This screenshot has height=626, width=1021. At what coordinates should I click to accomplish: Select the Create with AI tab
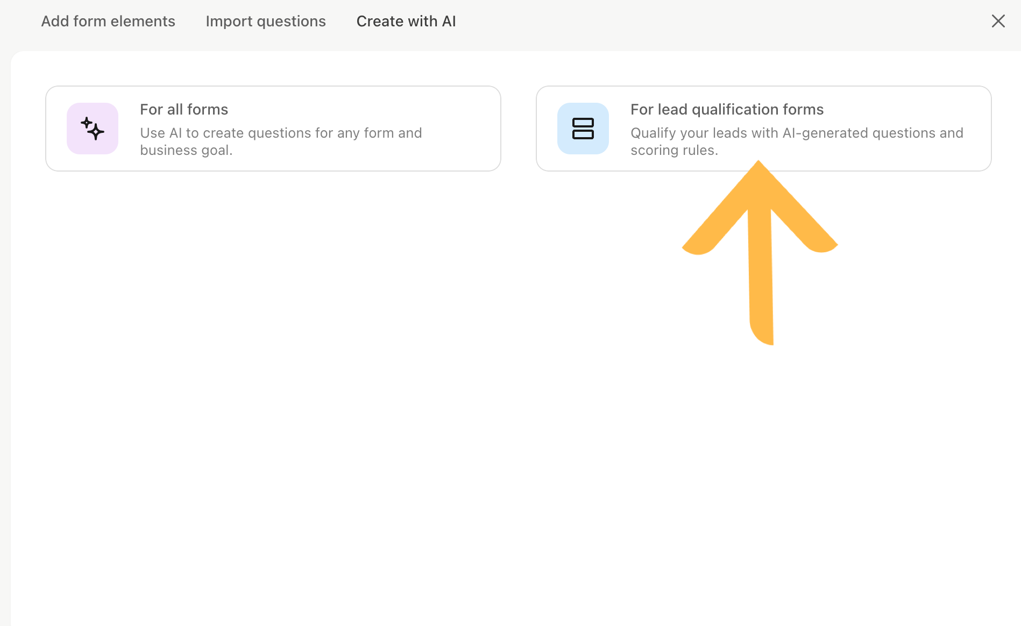coord(406,21)
